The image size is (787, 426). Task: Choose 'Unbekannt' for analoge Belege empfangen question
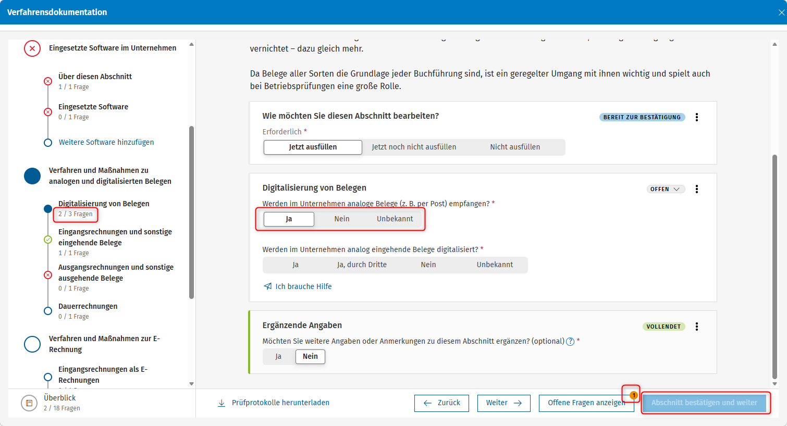(395, 219)
